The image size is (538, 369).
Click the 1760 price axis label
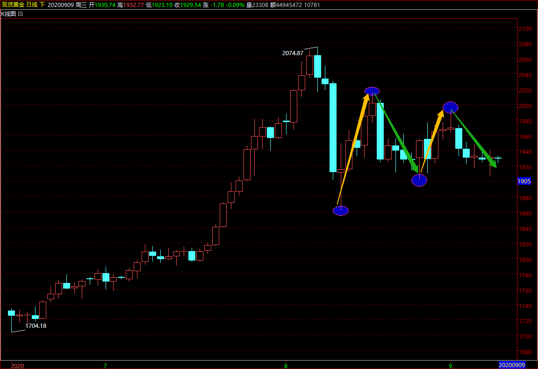[525, 290]
